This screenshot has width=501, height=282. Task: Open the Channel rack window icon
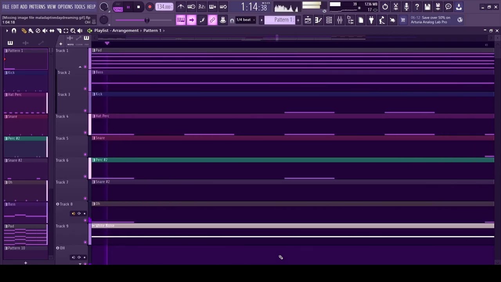pos(329,20)
